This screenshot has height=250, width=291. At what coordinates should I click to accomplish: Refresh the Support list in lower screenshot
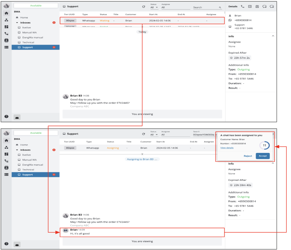144,134
